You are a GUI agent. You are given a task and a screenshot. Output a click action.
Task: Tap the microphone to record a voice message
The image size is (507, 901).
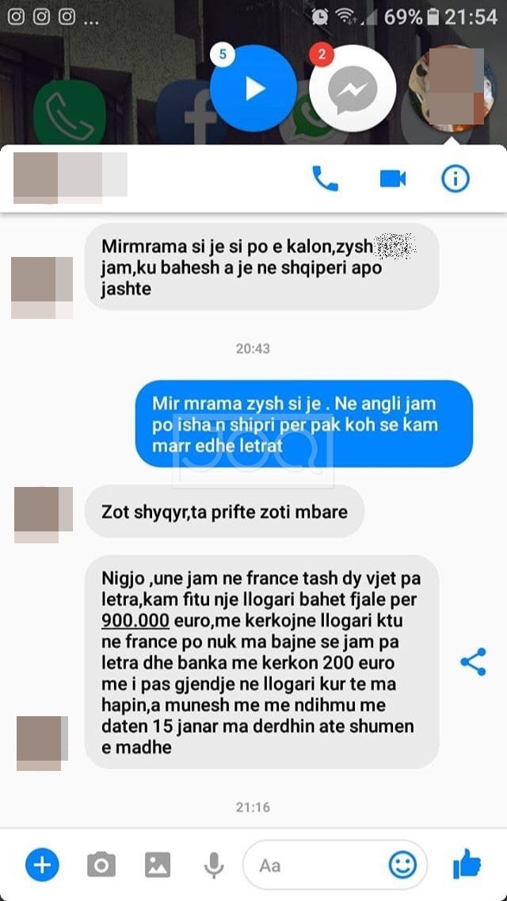tap(214, 865)
